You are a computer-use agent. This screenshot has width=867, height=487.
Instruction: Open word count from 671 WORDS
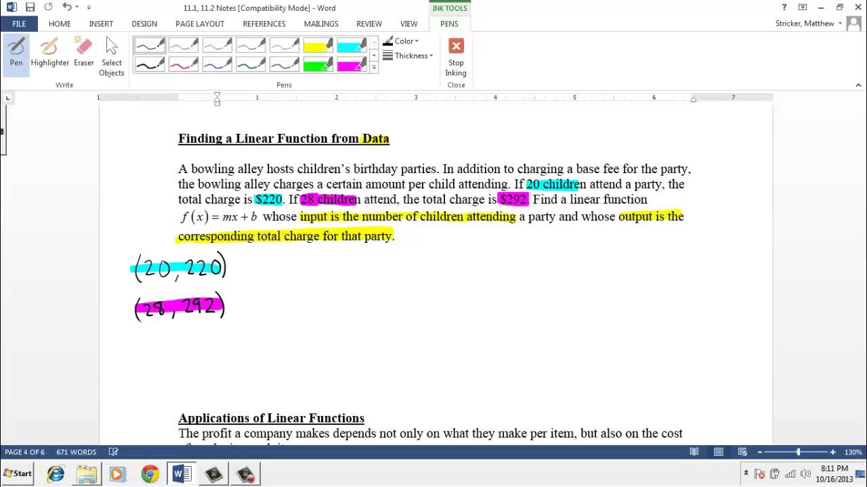pos(76,452)
